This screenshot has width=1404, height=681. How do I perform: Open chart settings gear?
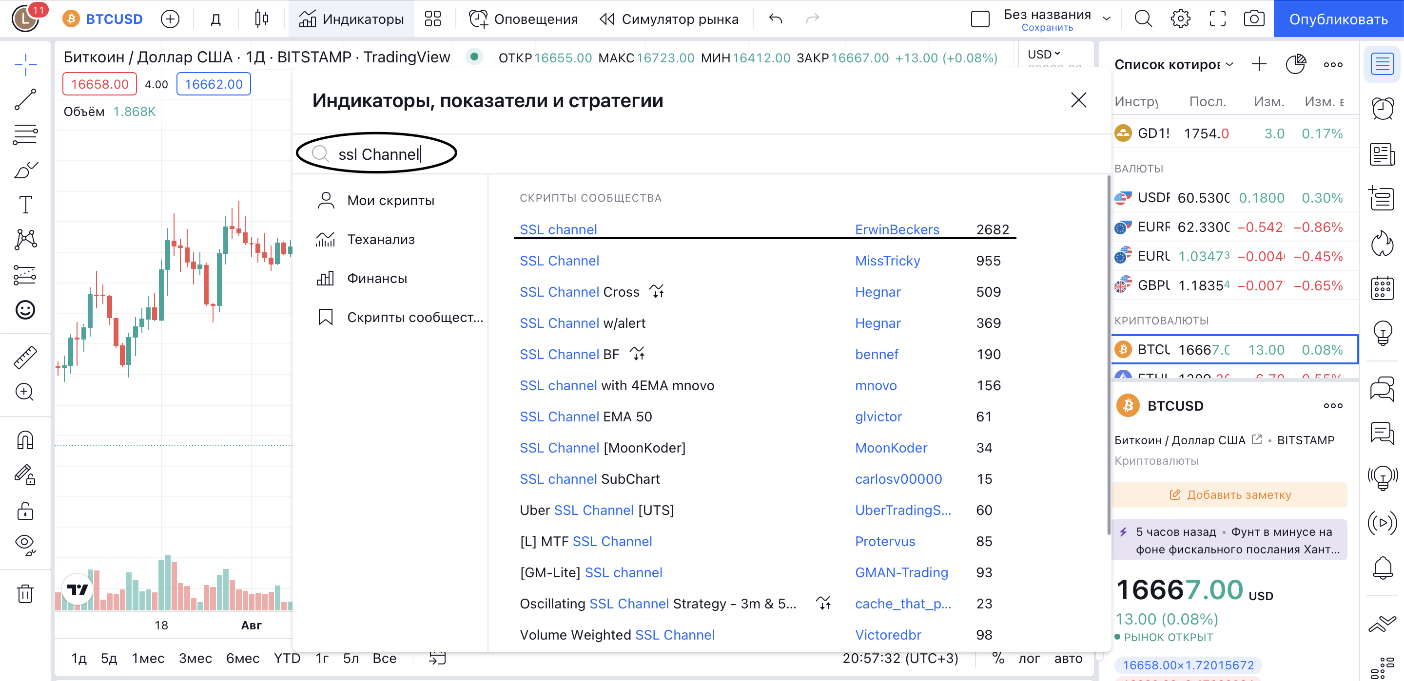click(1181, 19)
